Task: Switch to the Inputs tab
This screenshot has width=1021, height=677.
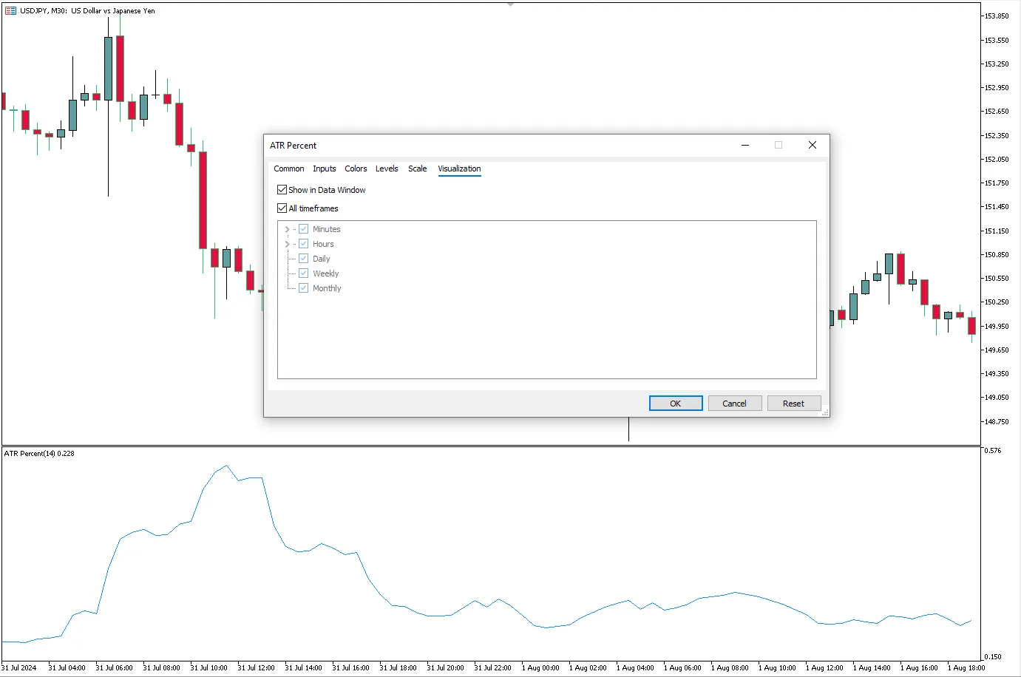Action: (324, 169)
